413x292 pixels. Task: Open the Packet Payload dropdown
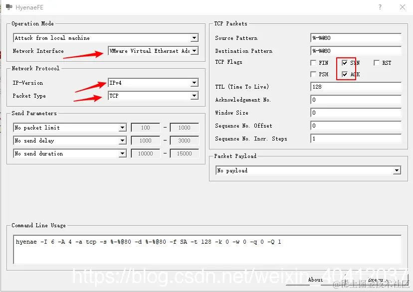[308, 170]
